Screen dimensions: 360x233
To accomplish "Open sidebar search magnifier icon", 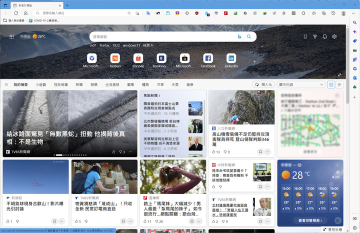I will tap(354, 22).
